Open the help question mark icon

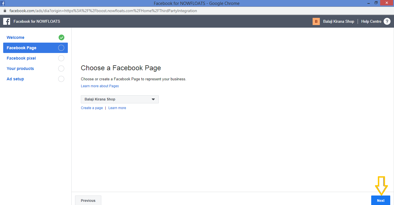pyautogui.click(x=387, y=21)
